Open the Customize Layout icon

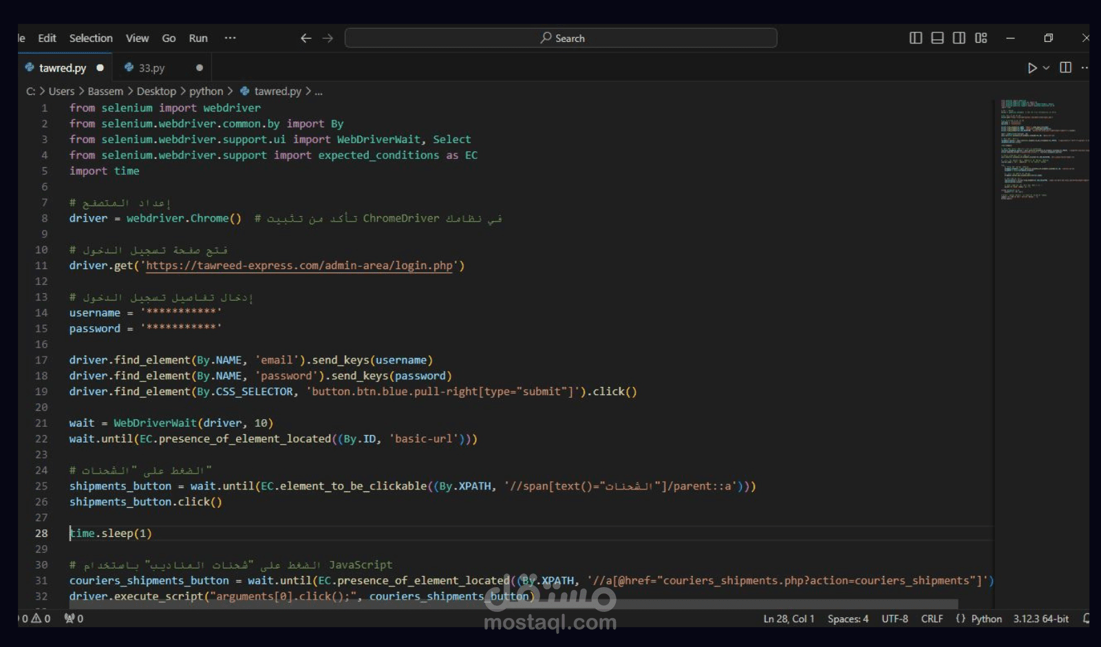[981, 38]
